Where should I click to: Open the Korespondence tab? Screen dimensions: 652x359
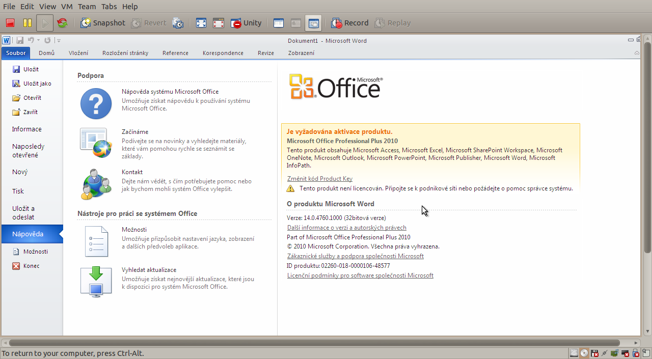pyautogui.click(x=223, y=53)
